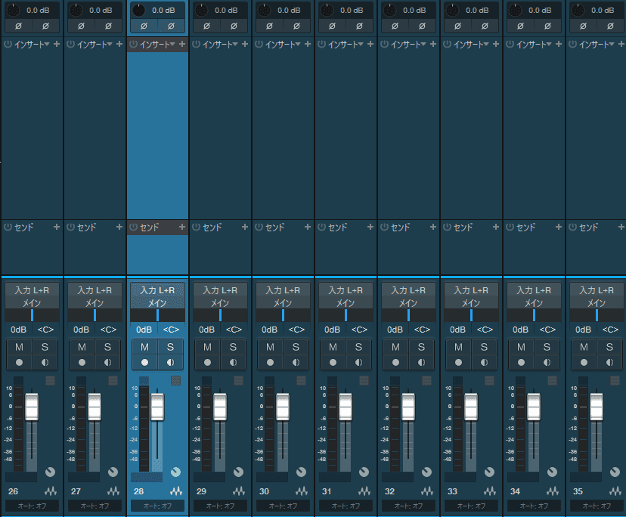The height and width of the screenshot is (517, 626).
Task: Solo channel 34
Action: pyautogui.click(x=547, y=347)
